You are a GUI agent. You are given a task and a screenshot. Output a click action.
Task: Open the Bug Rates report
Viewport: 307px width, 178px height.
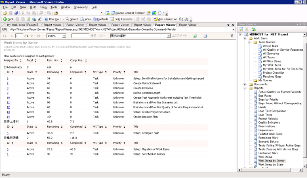265,95
